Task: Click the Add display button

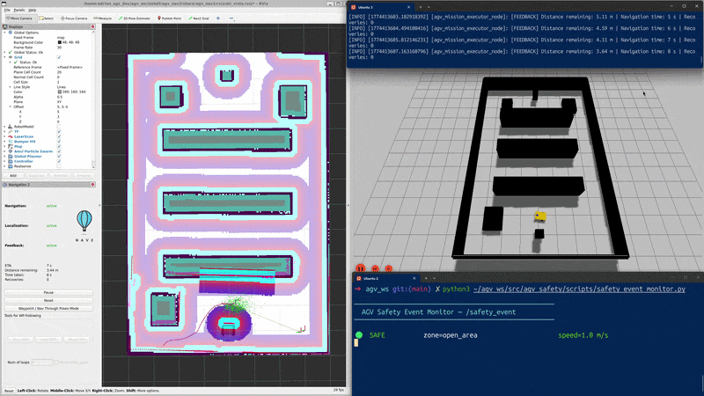Action: (13, 175)
